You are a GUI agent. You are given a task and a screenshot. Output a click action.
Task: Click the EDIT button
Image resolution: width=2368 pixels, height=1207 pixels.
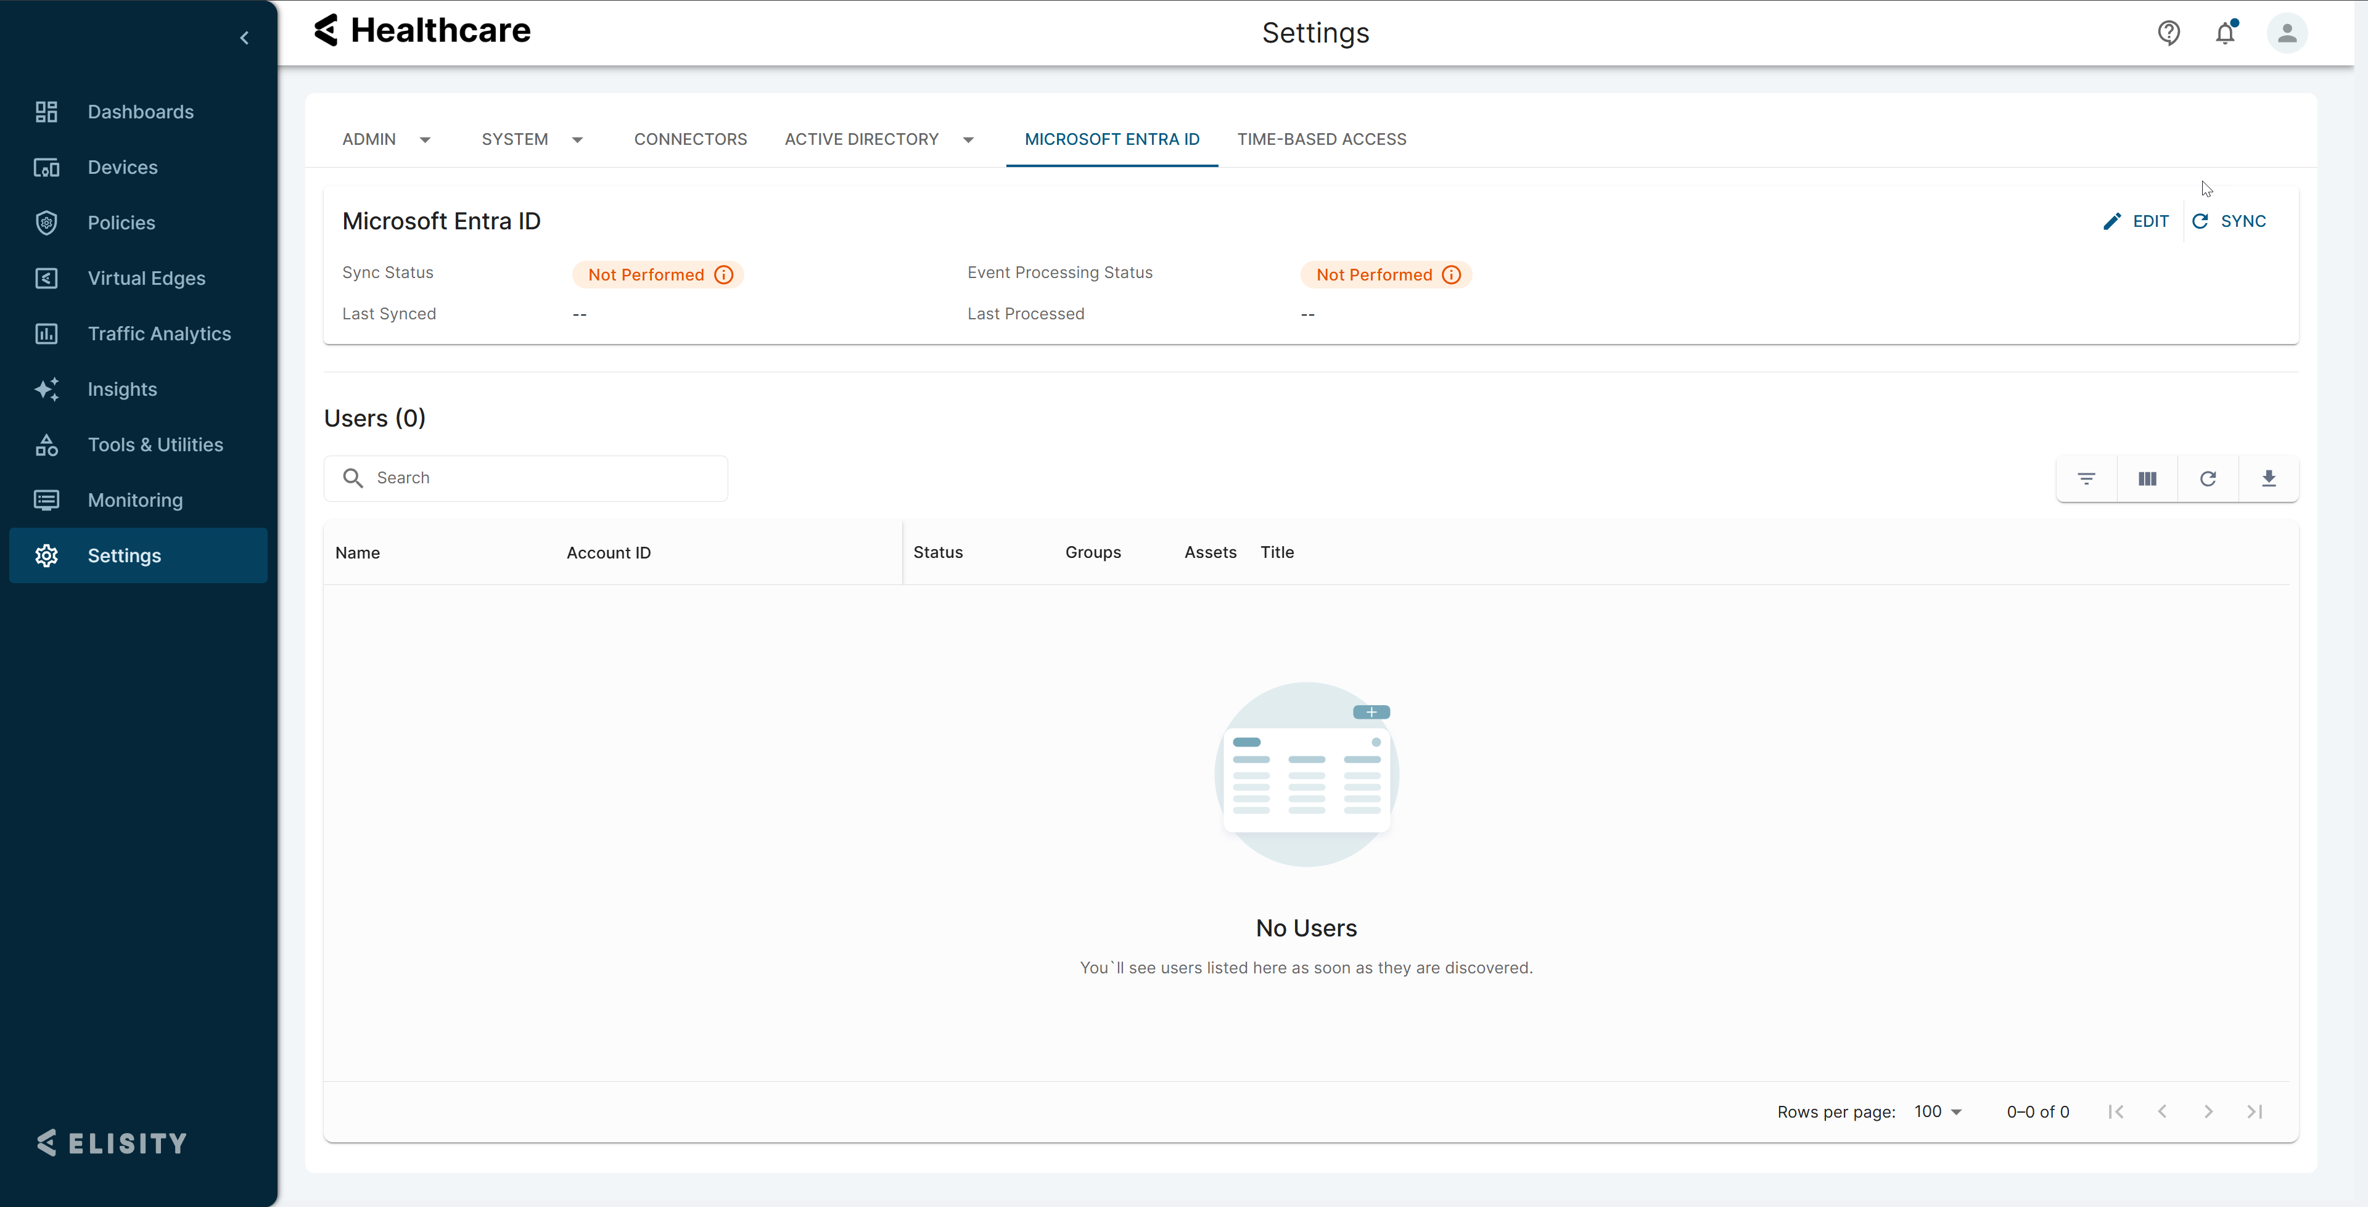2136,221
